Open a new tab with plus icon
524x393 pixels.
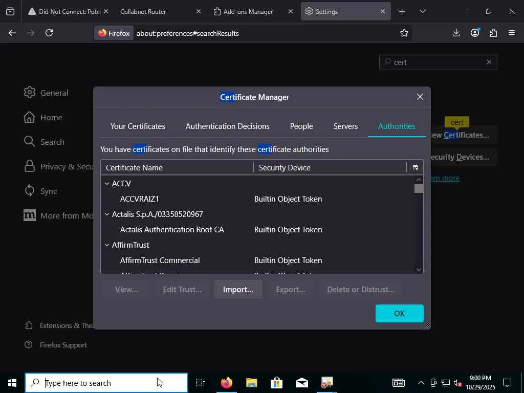[402, 11]
